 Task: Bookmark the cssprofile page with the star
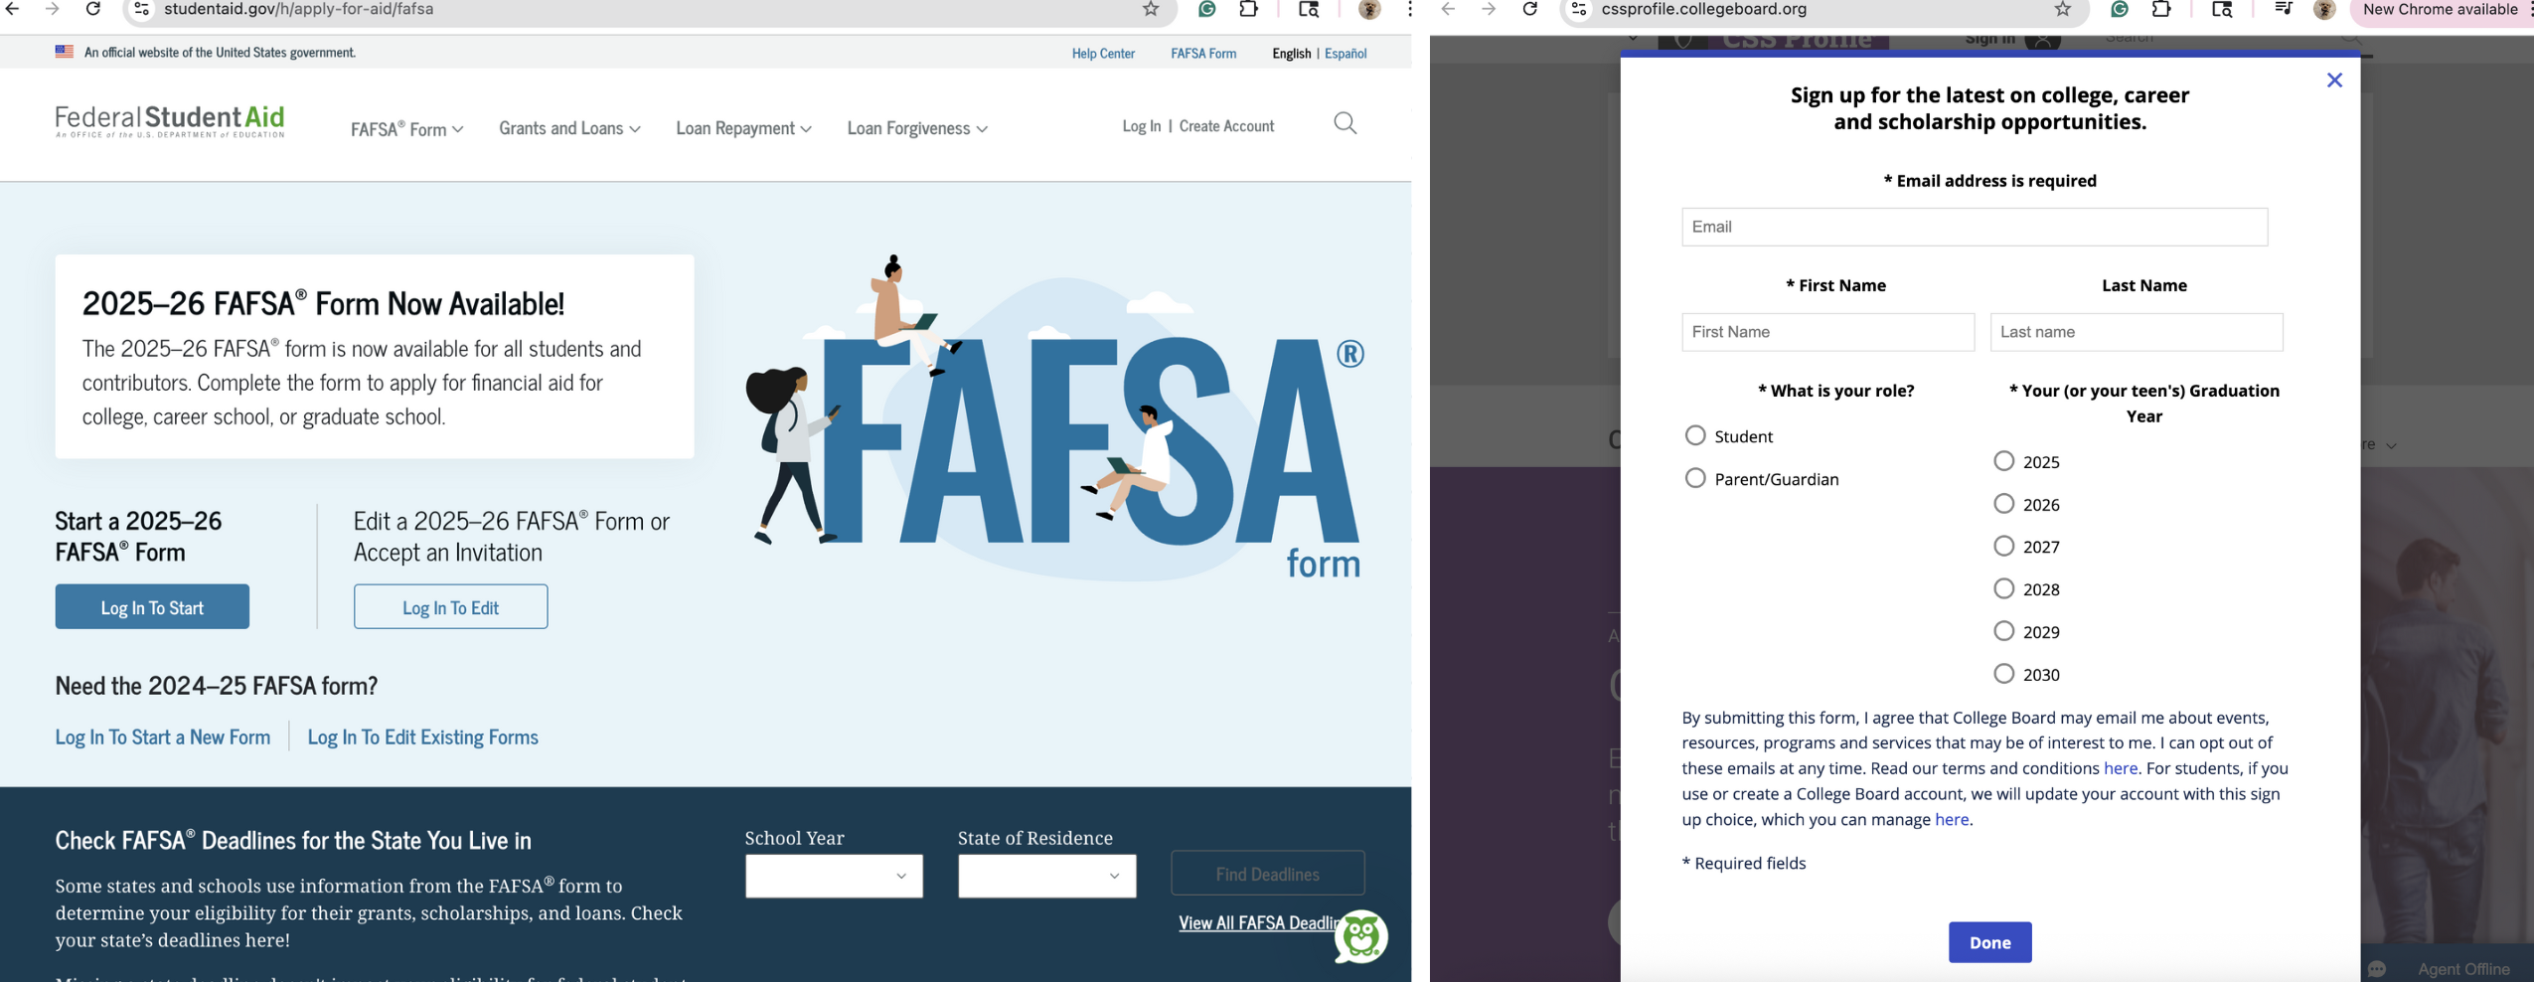coord(2063,9)
